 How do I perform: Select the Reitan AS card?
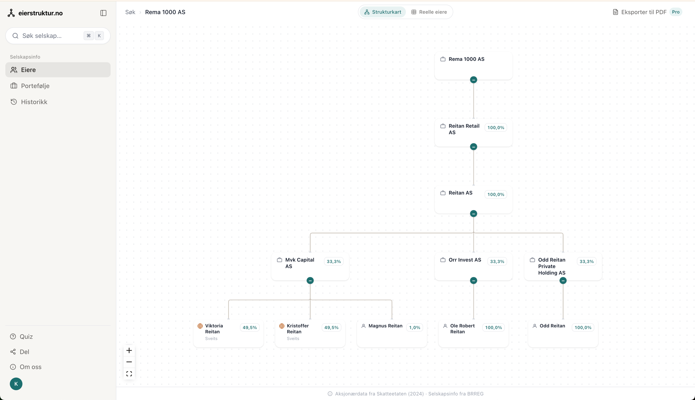(x=473, y=199)
